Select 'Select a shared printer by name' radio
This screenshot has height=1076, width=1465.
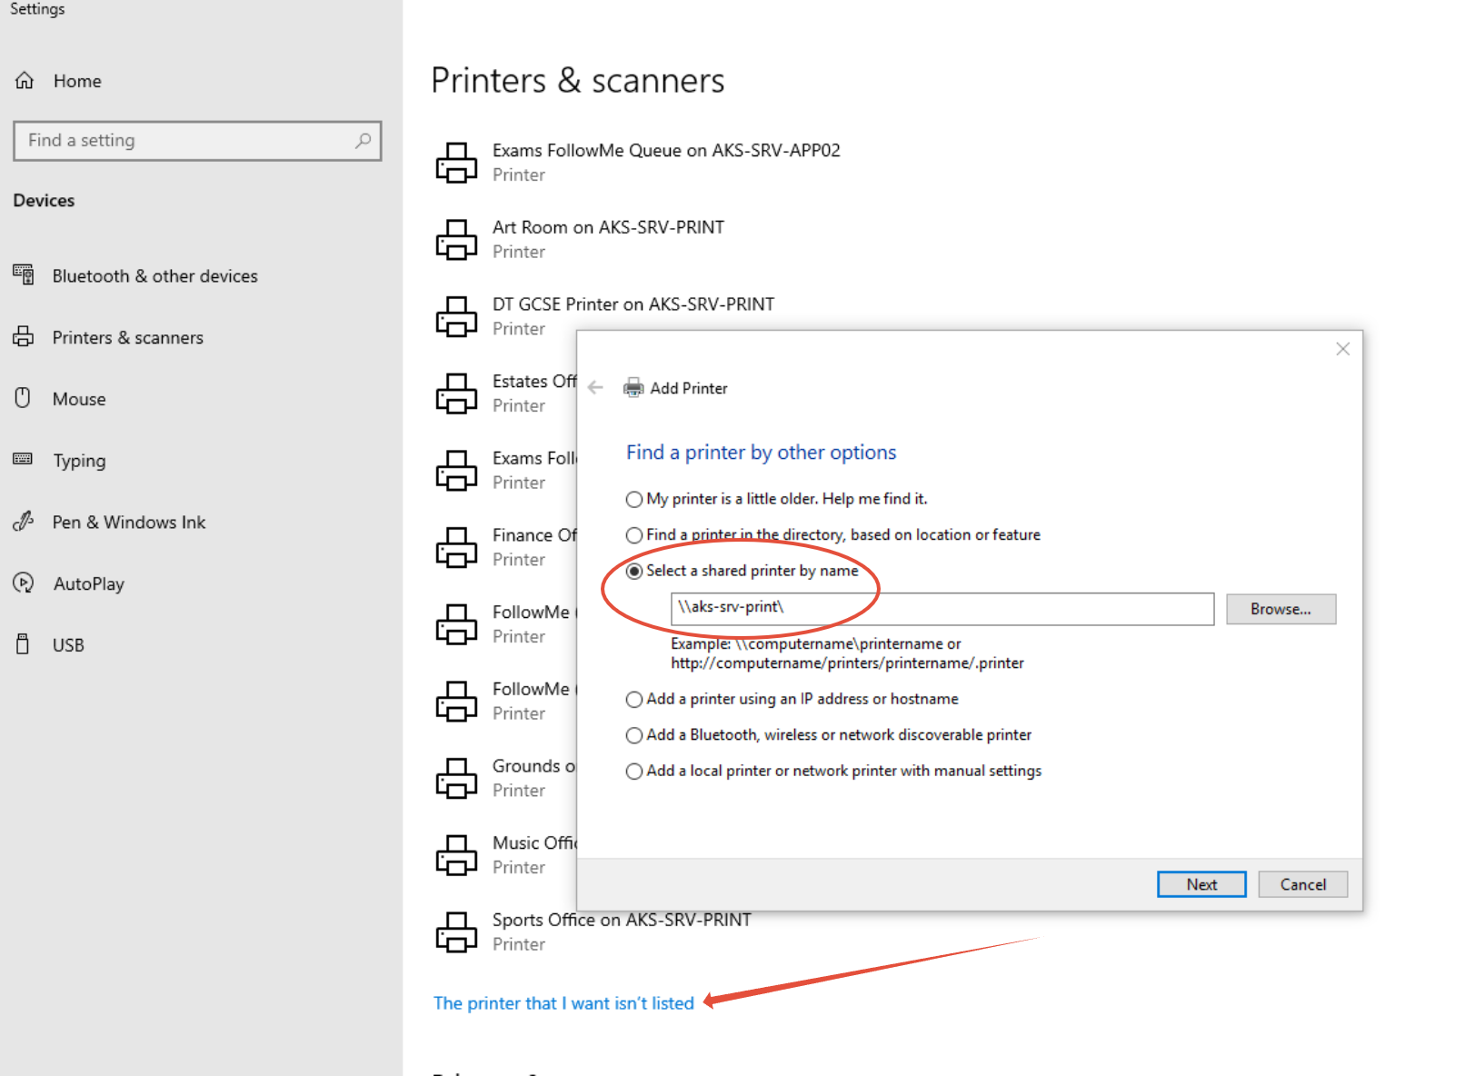tap(634, 571)
